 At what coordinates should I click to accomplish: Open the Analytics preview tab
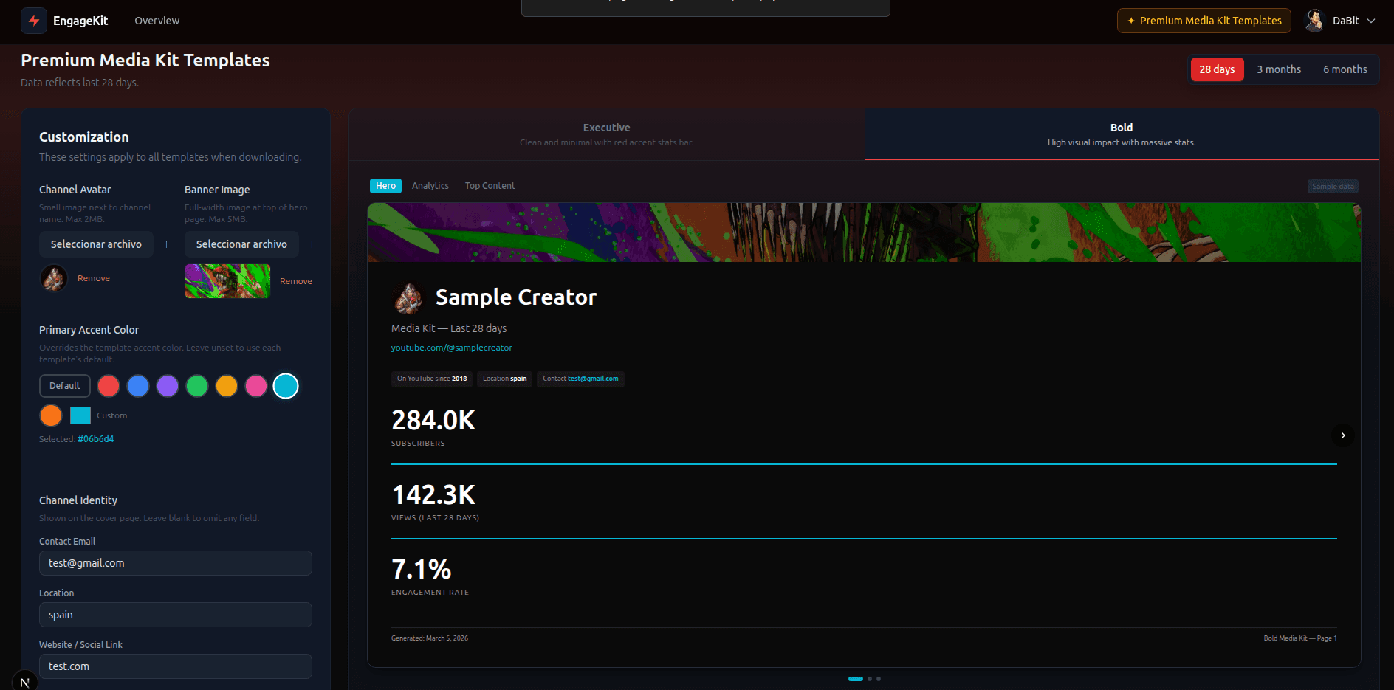[430, 186]
